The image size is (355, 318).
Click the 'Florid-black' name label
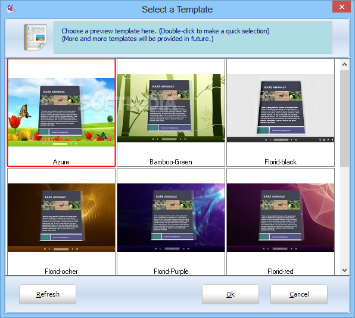pos(281,162)
